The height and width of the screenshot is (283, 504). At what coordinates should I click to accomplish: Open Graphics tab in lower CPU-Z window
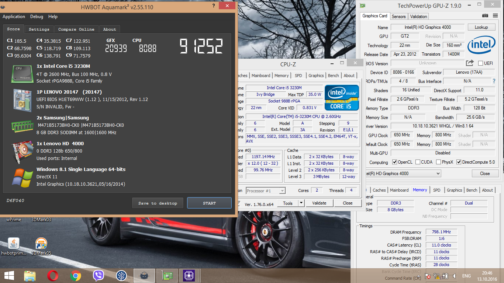pyautogui.click(x=455, y=190)
